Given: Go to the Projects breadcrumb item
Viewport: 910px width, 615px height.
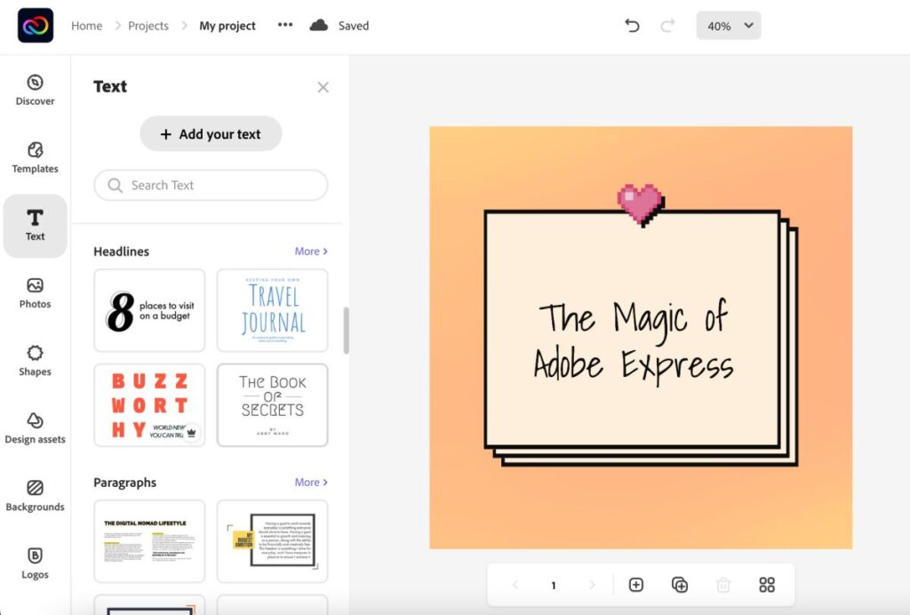Looking at the screenshot, I should 148,26.
